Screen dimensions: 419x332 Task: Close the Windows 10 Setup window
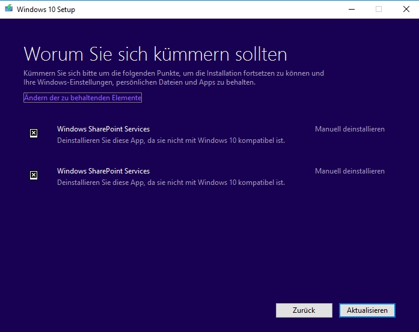click(x=406, y=10)
